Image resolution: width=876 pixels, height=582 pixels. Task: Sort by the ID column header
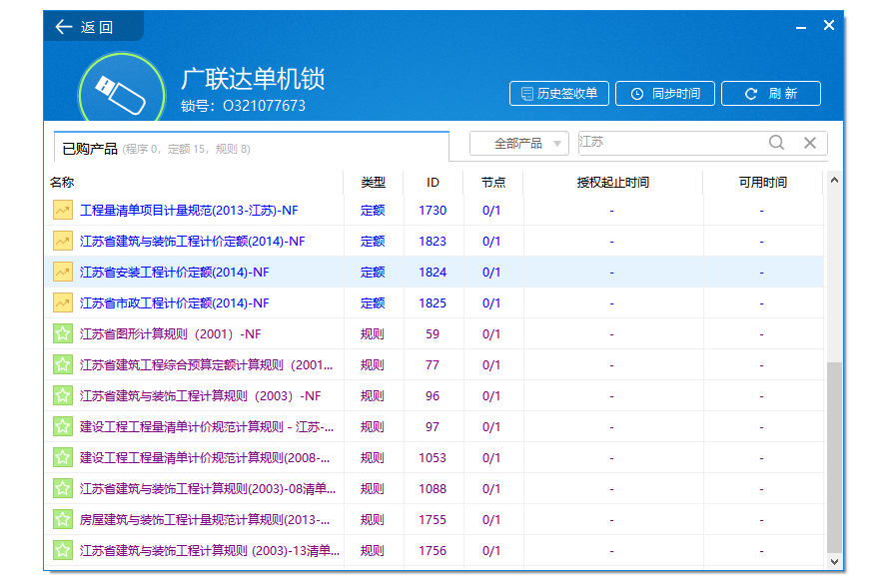click(x=433, y=182)
